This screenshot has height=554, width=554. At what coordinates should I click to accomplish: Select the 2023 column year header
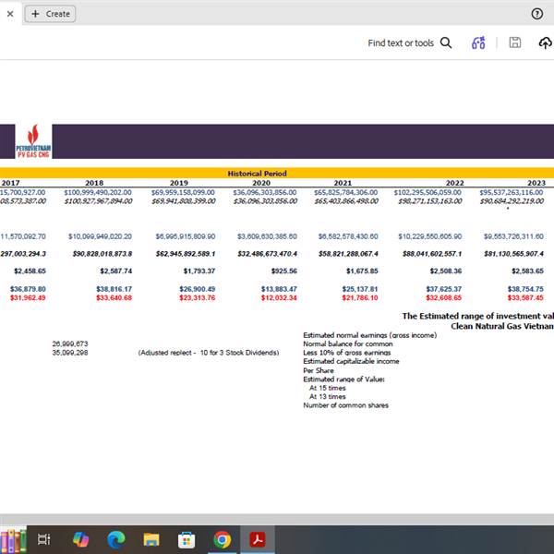(x=536, y=183)
